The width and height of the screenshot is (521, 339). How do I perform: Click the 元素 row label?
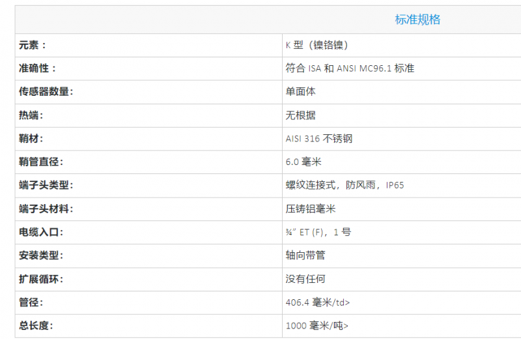point(33,45)
